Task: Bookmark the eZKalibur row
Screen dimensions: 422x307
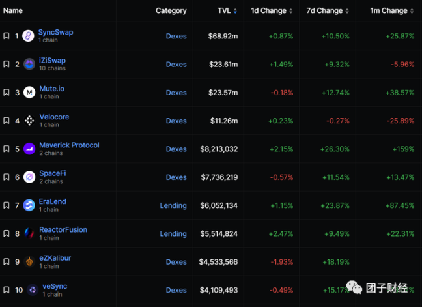Action: pyautogui.click(x=7, y=262)
